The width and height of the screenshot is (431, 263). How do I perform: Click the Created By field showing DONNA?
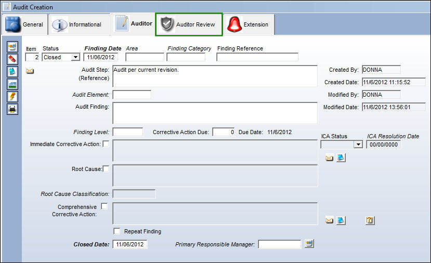tap(381, 70)
